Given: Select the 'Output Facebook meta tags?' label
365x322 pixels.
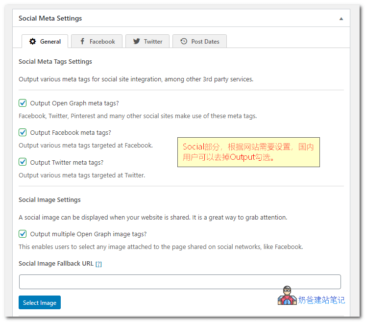Looking at the screenshot, I should 71,132.
